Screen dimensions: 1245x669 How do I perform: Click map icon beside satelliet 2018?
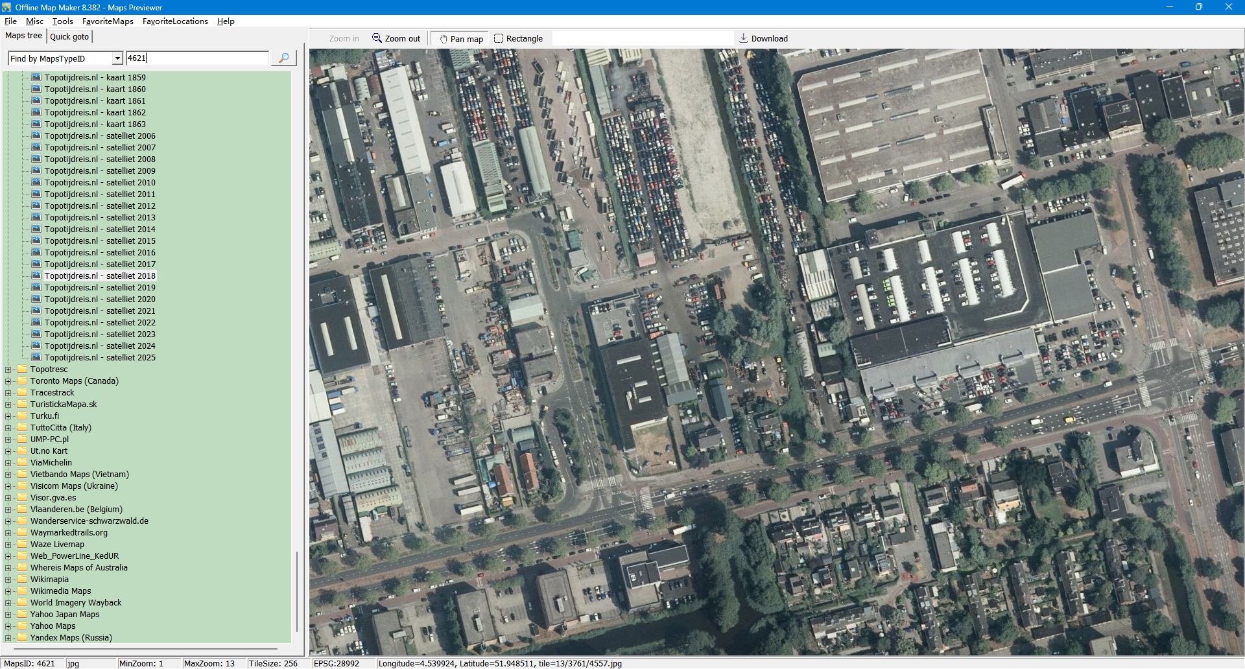coord(37,276)
